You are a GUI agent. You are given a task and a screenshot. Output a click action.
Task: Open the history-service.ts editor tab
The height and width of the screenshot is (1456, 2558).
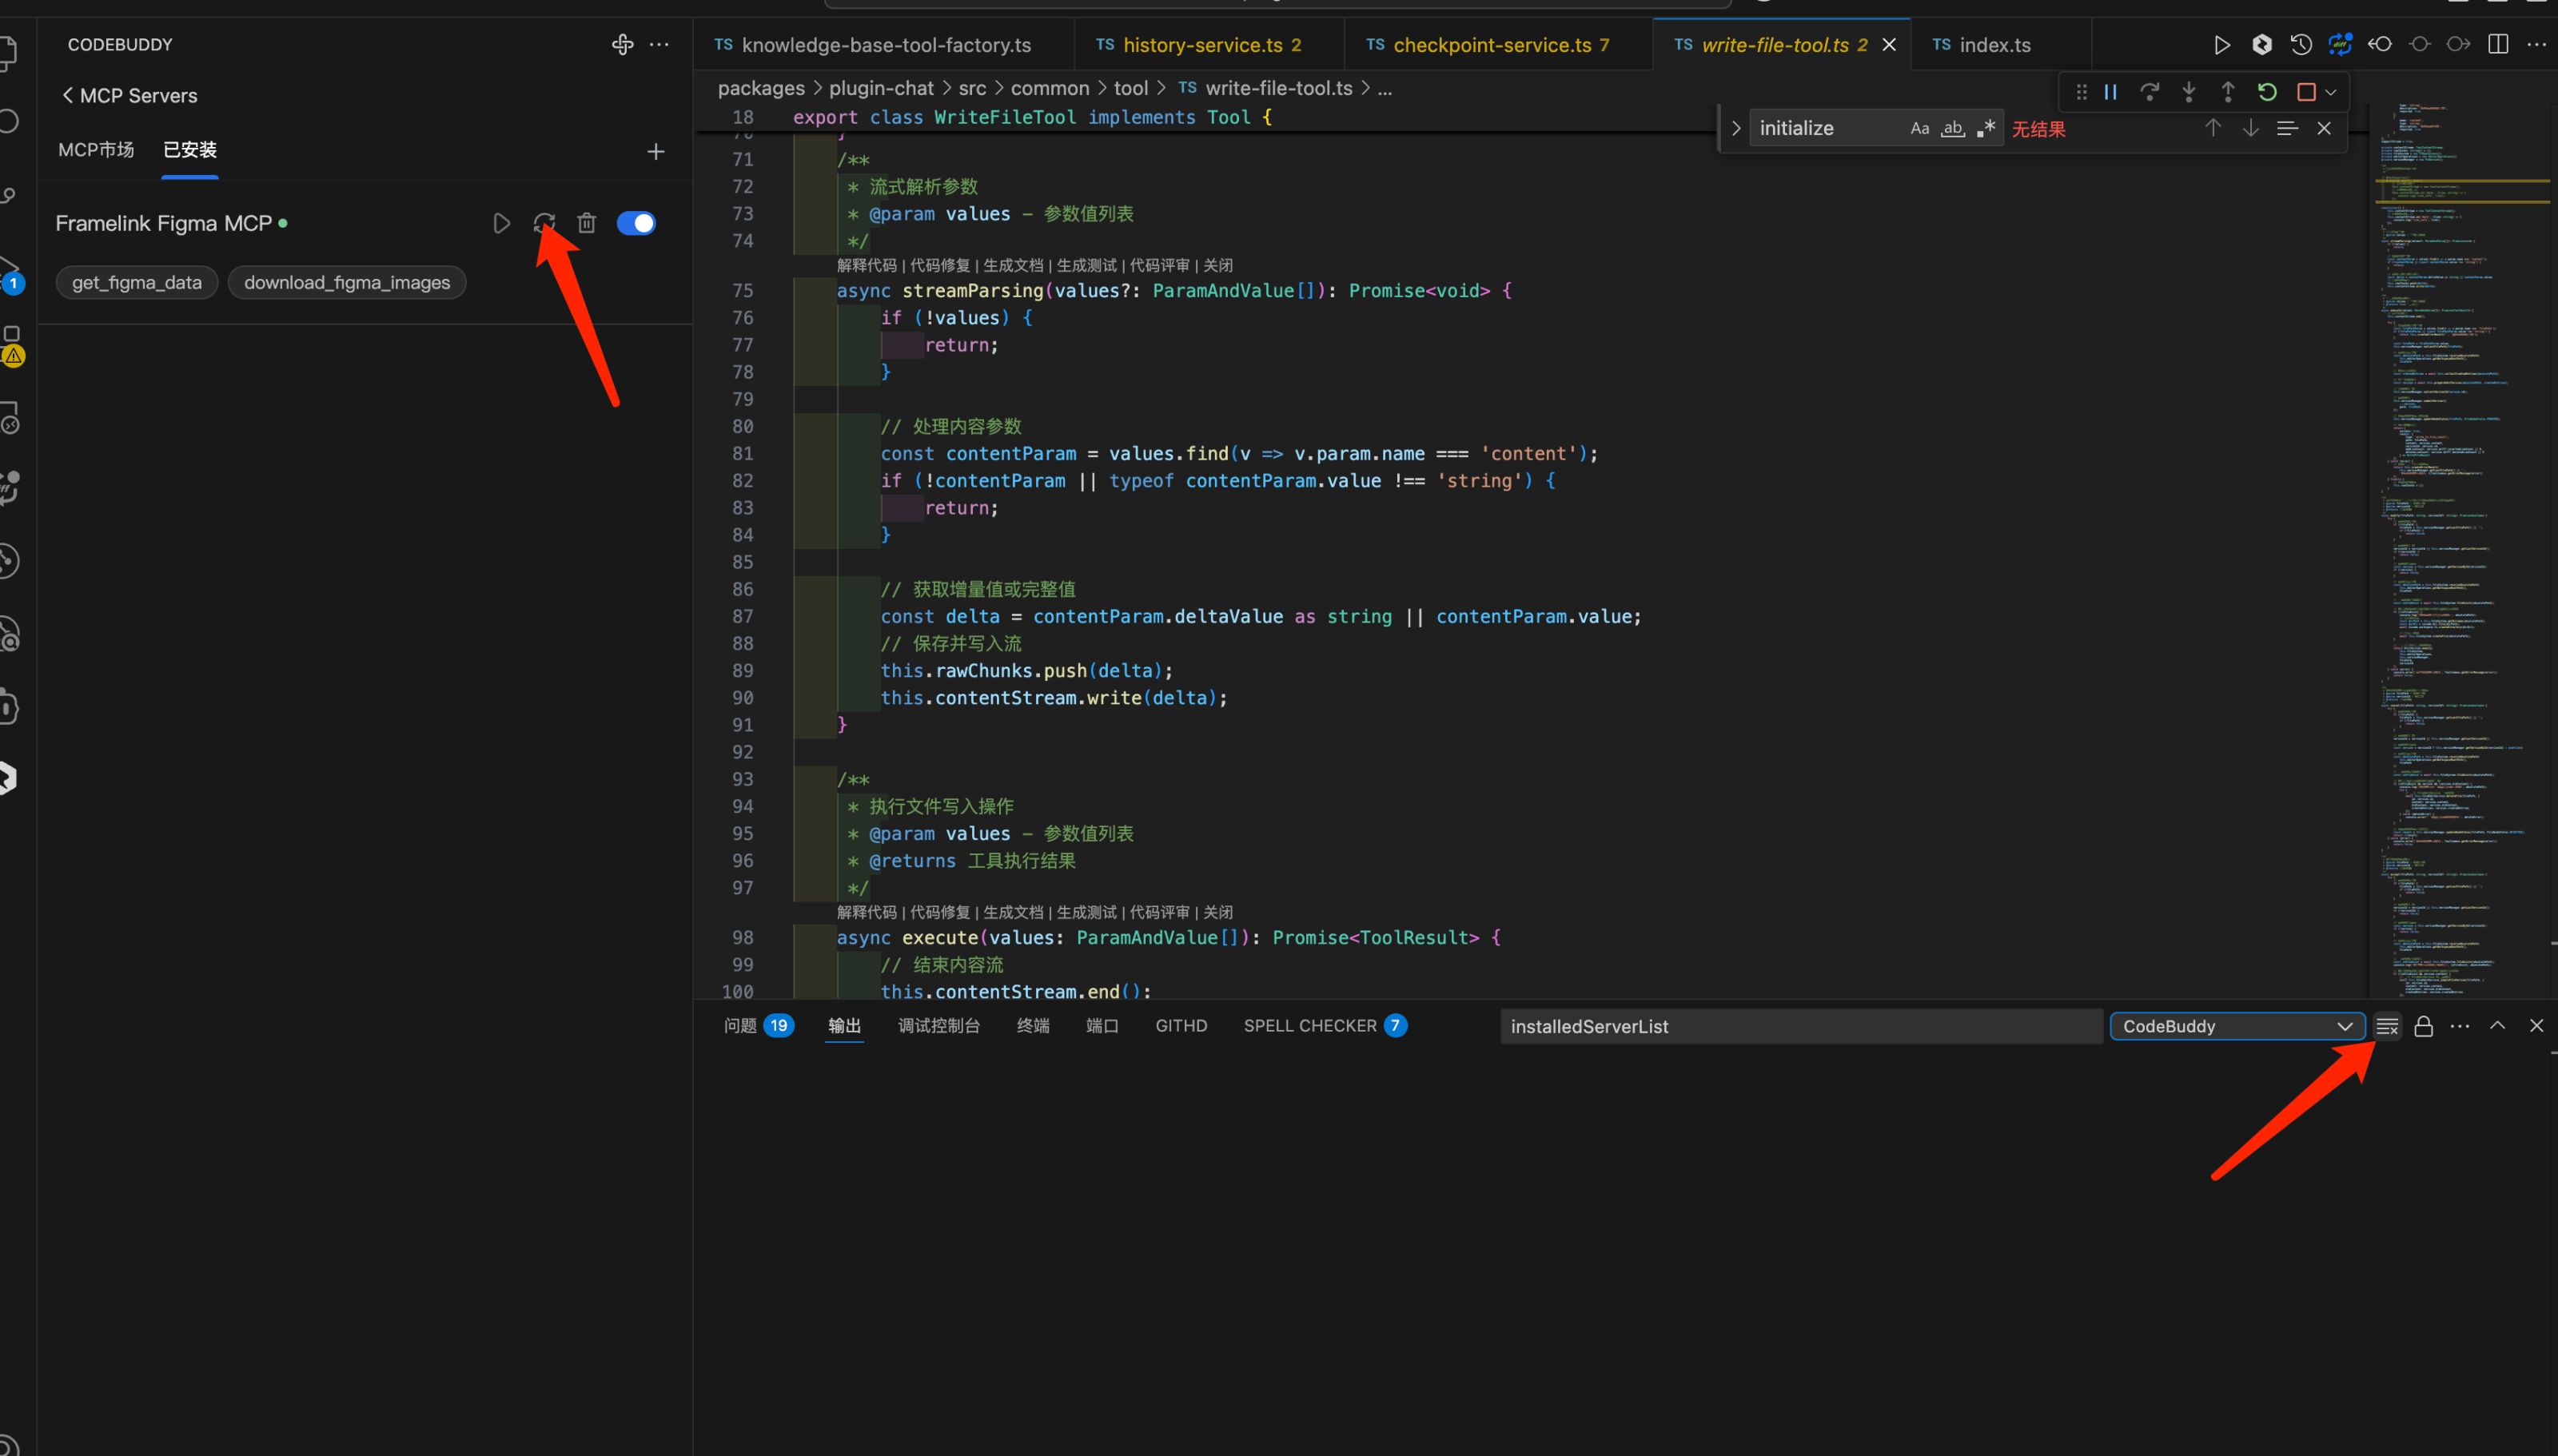(1200, 45)
